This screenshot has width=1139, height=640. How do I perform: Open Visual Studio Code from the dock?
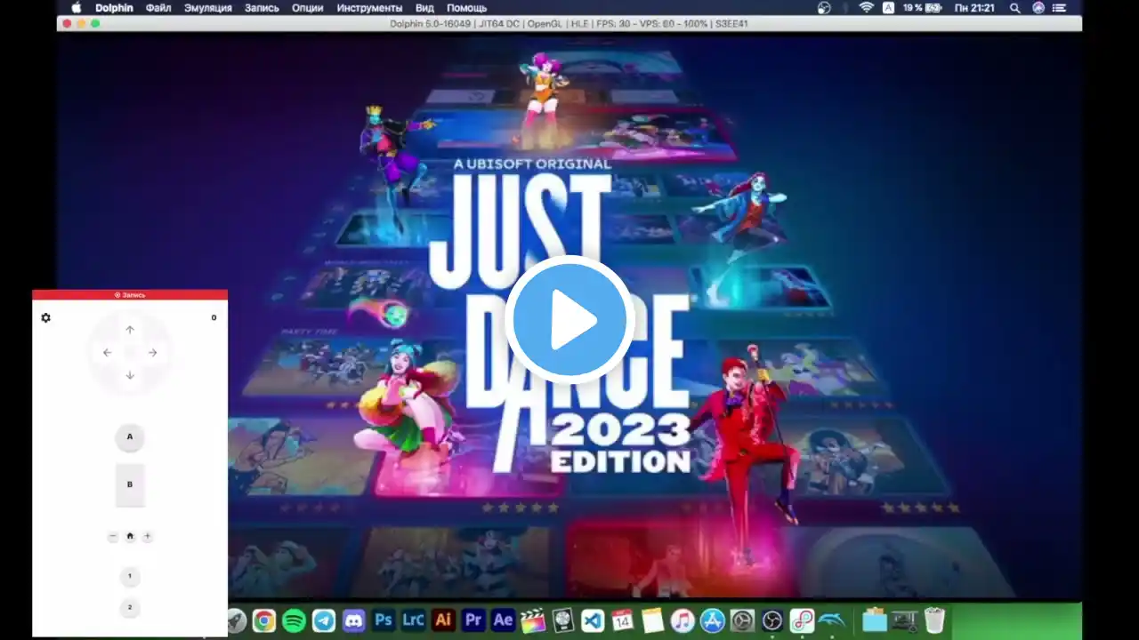(x=593, y=620)
